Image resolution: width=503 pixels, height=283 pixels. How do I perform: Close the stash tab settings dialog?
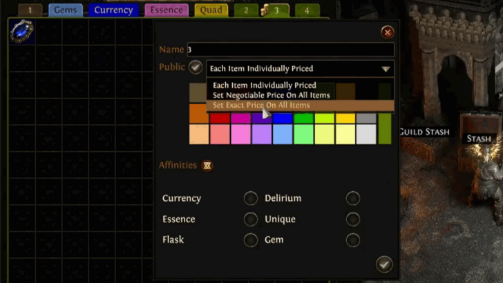click(388, 32)
